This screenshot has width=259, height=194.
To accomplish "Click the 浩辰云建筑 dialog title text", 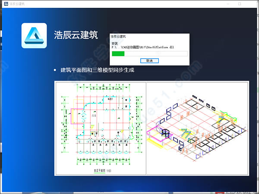I will (118, 37).
